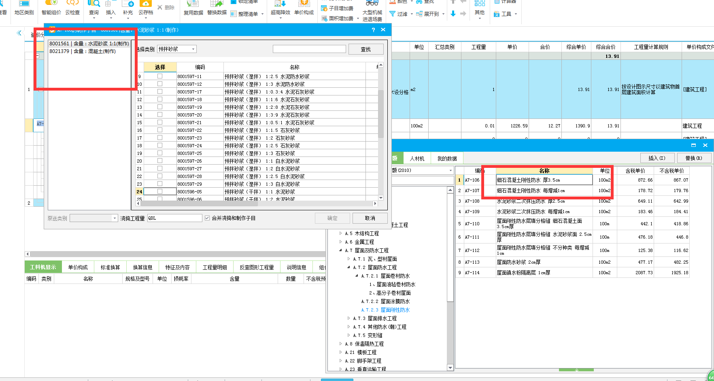Expand A.7.3 屋面排水工程 node

[x=348, y=318]
